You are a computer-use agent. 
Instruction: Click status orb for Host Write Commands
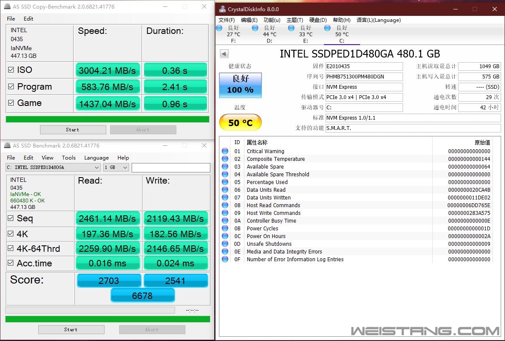(225, 213)
